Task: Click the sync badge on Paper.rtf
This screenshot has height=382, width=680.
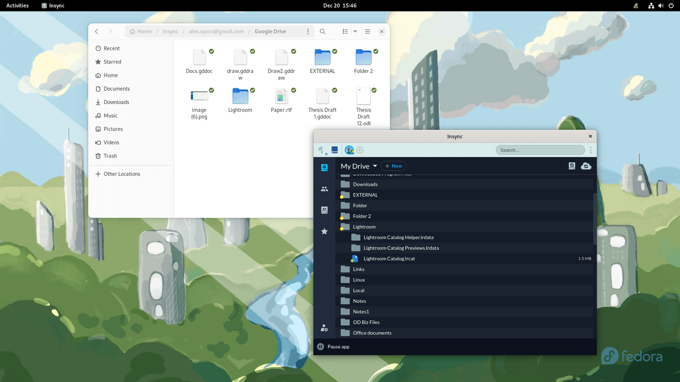Action: tap(294, 90)
